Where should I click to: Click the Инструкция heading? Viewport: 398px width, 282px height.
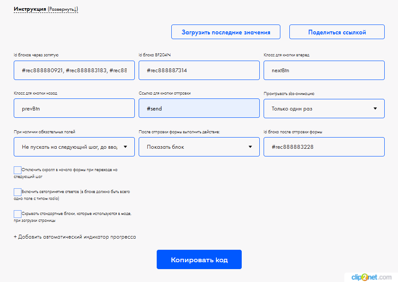click(x=30, y=9)
